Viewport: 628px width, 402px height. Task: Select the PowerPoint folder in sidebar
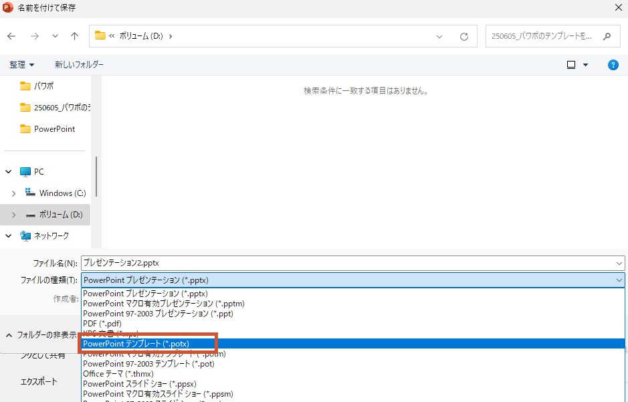click(x=47, y=129)
